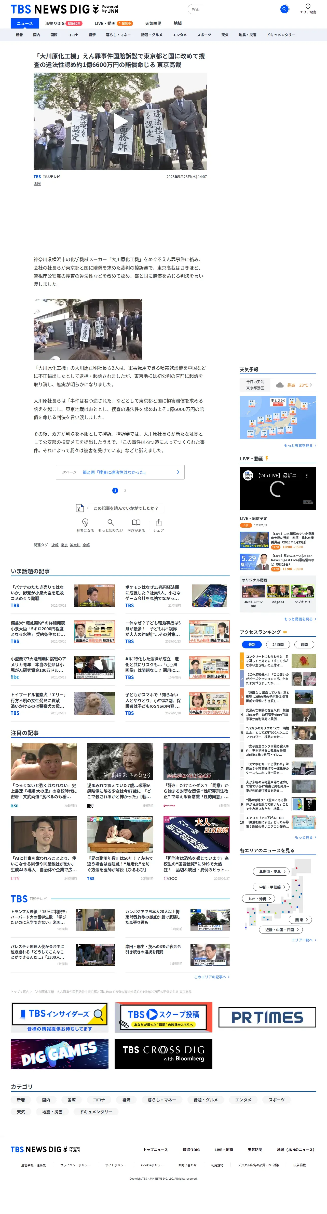Viewport: 327px width, 1214px height.
Task: Select the 週間 ranking filter
Action: (304, 644)
